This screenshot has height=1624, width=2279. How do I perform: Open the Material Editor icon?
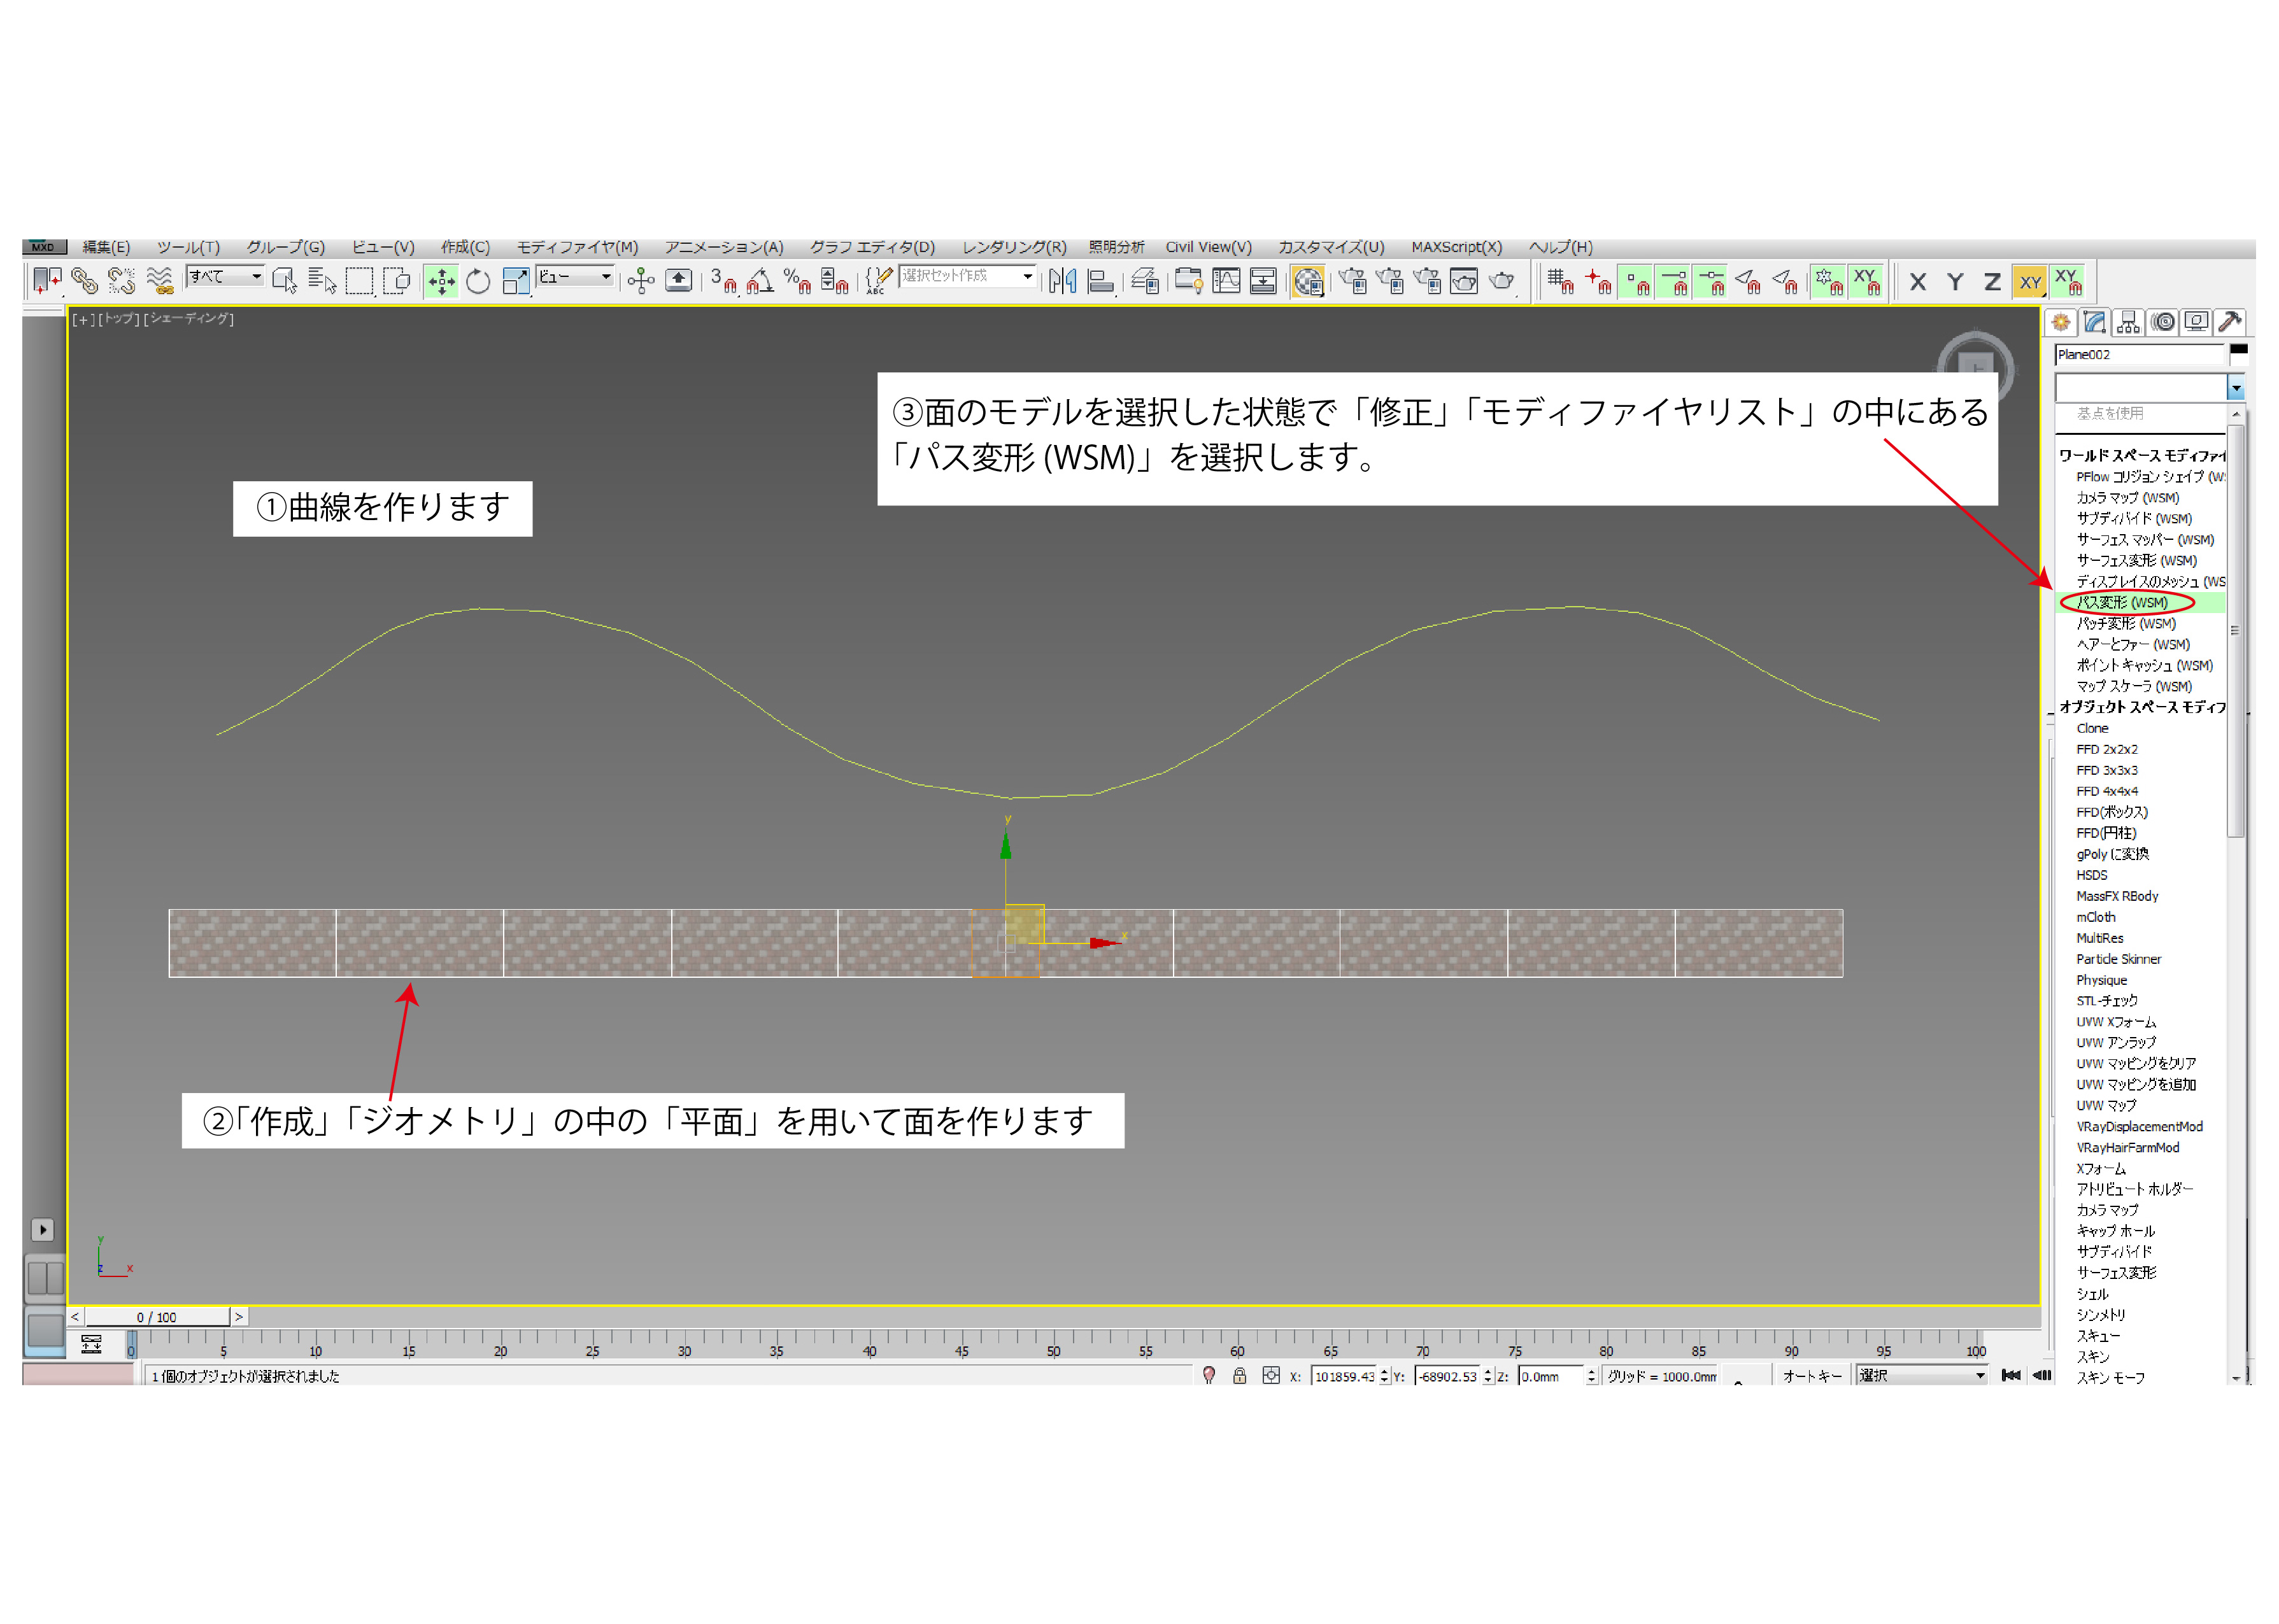(1307, 282)
